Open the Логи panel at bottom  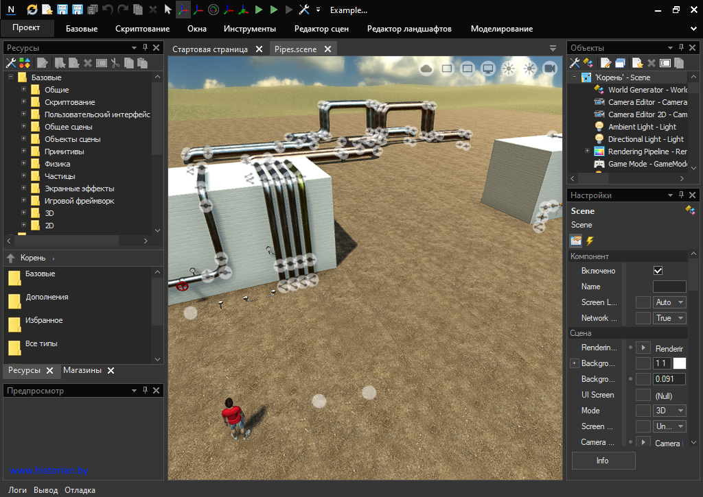[x=17, y=490]
